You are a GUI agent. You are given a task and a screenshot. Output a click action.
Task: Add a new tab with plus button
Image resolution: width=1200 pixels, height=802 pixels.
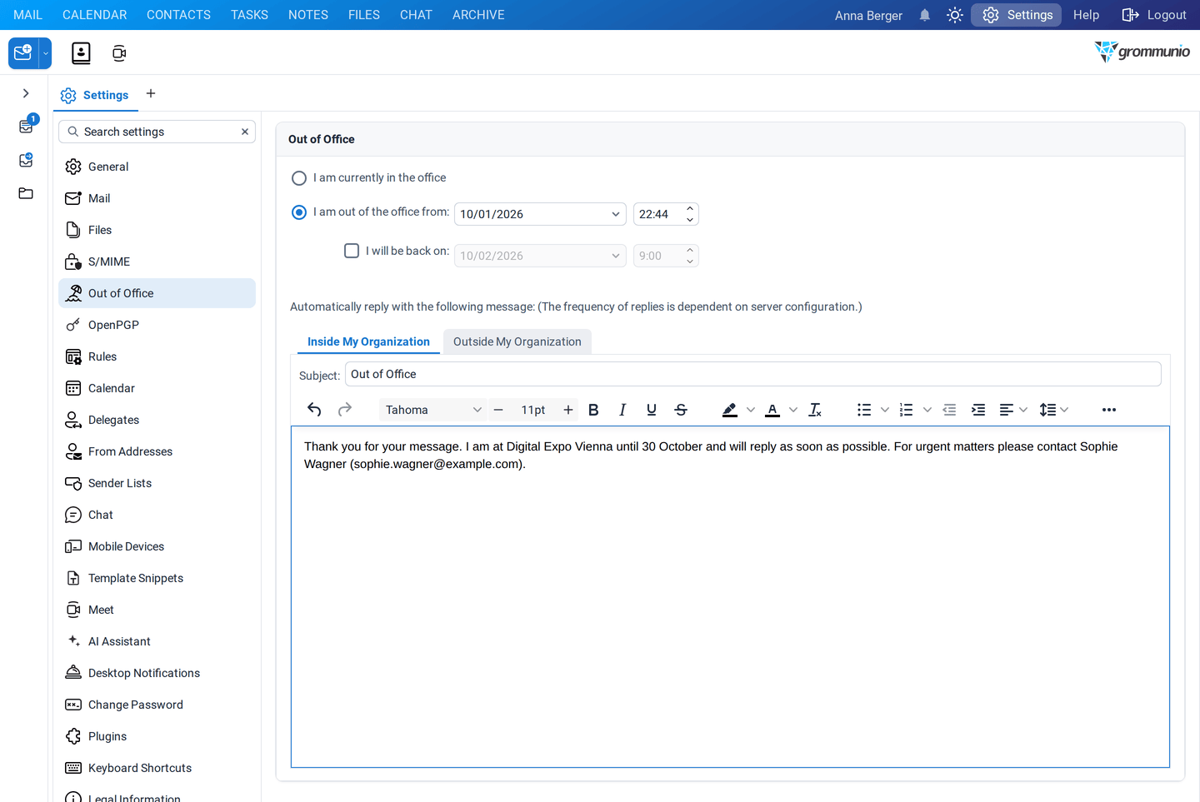[x=151, y=93]
